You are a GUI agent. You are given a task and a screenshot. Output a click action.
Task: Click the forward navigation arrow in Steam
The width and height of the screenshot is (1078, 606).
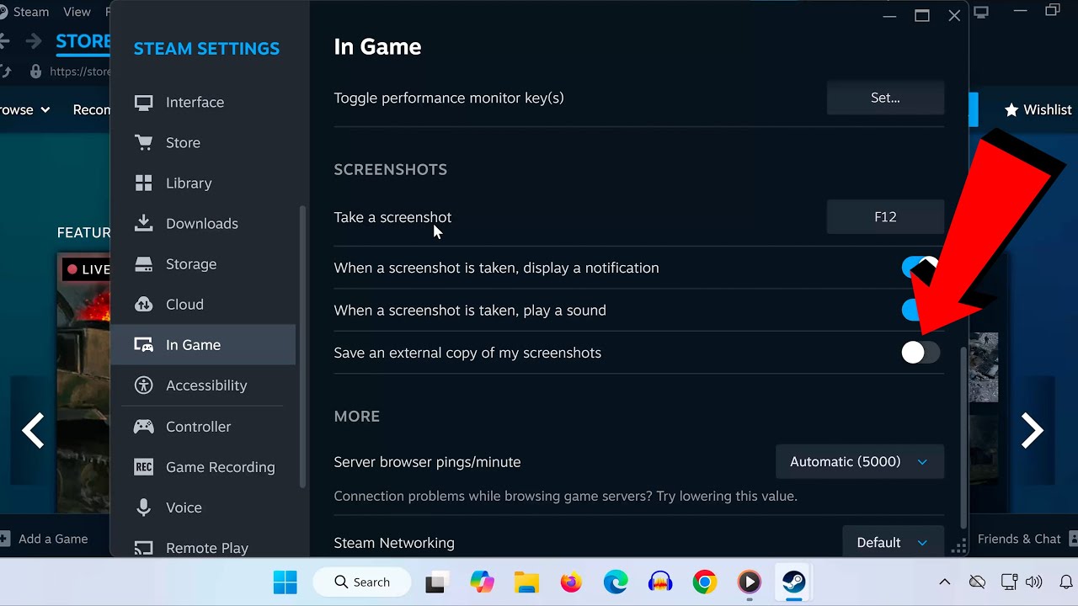(34, 41)
